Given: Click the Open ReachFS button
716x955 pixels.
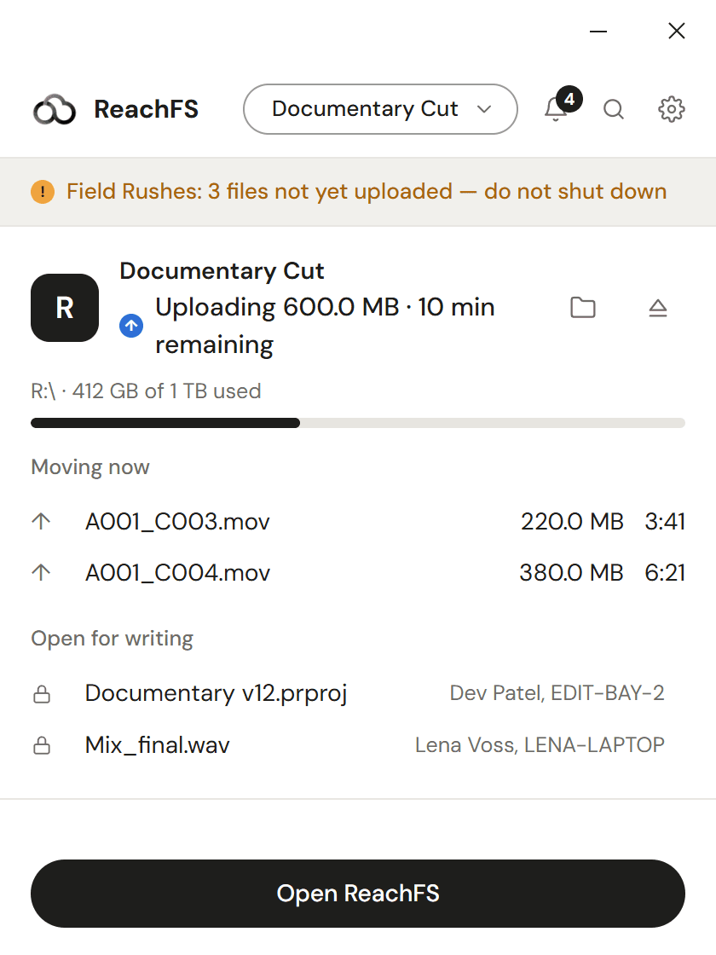Looking at the screenshot, I should (x=358, y=894).
